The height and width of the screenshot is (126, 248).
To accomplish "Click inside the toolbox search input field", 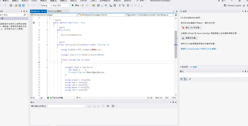I will [11, 15].
